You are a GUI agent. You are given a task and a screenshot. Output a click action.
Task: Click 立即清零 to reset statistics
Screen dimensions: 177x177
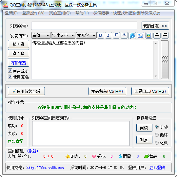(x=15, y=141)
